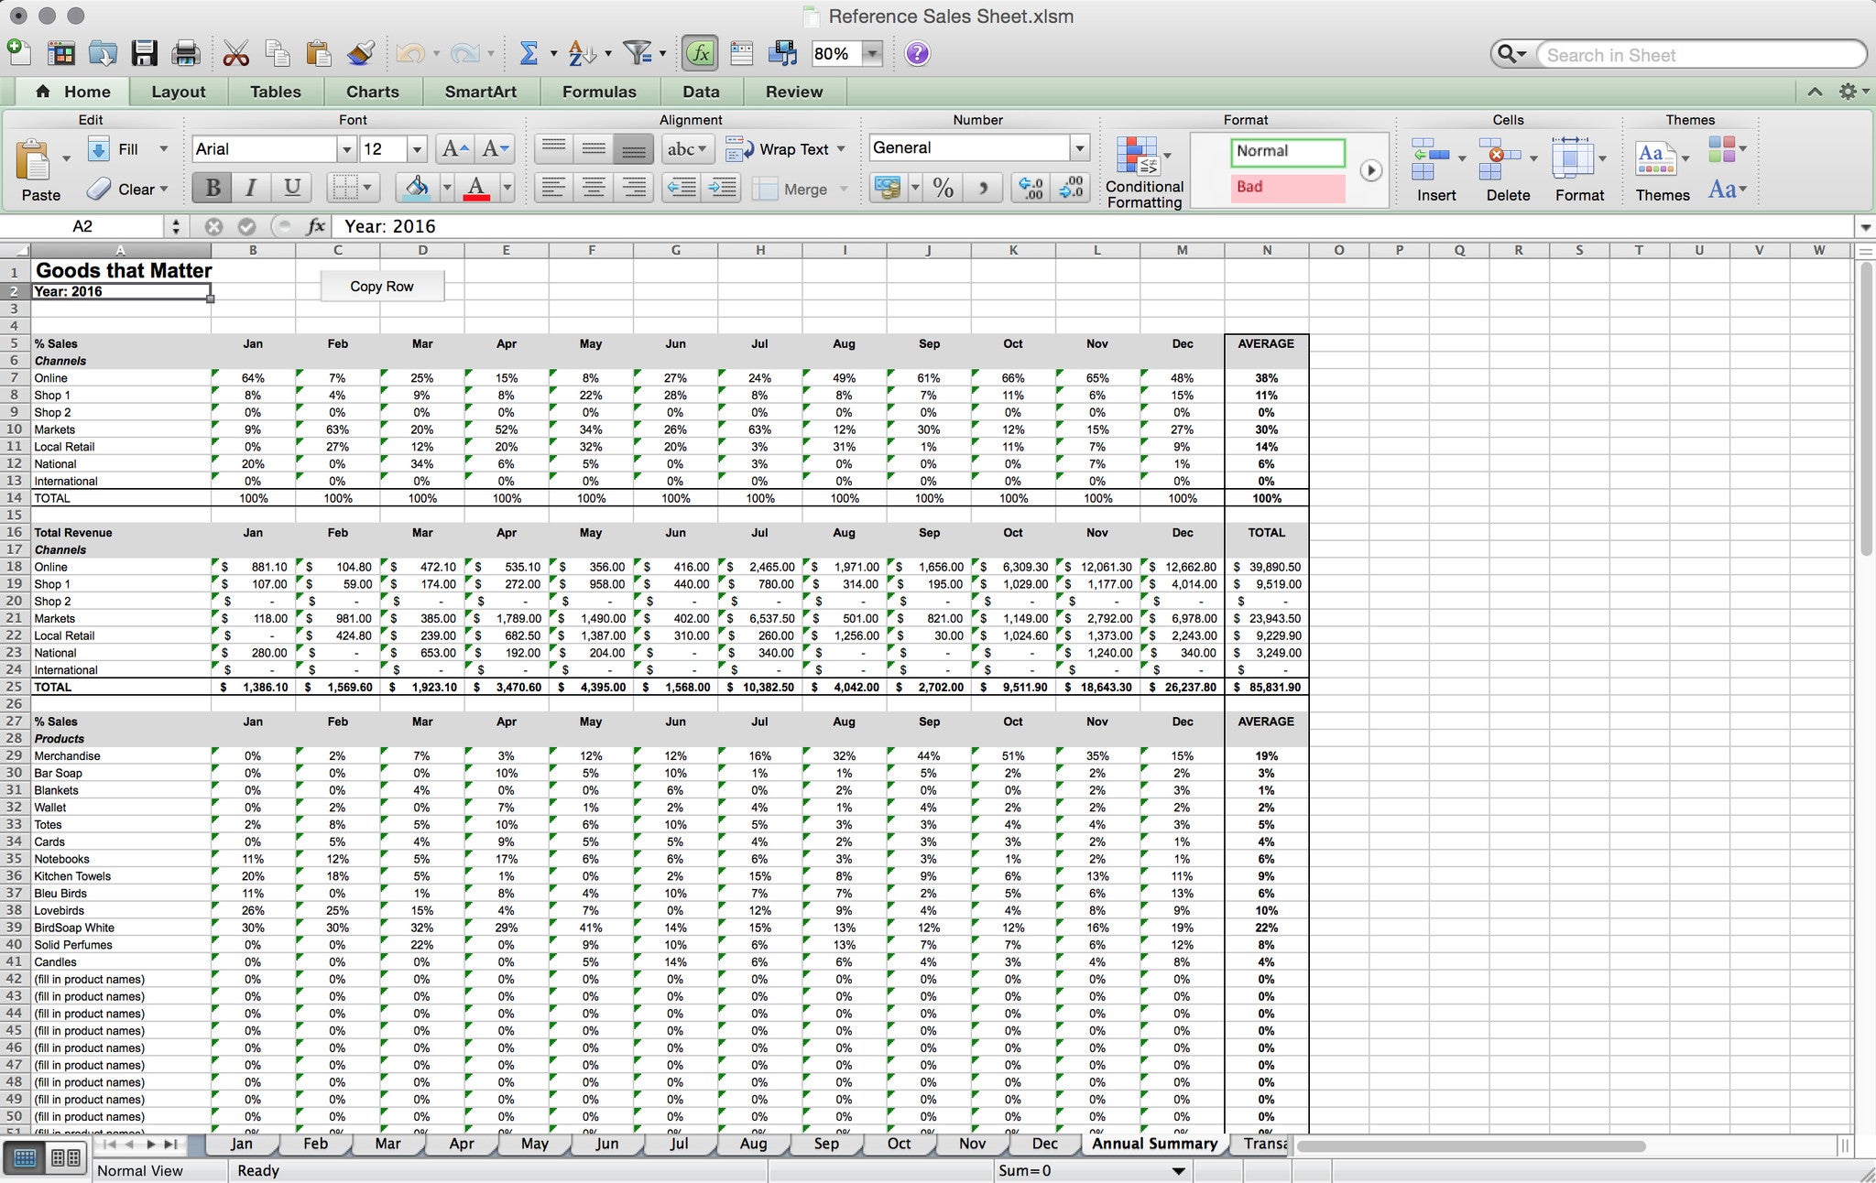Click the fill color paint bucket
The width and height of the screenshot is (1876, 1183).
417,189
